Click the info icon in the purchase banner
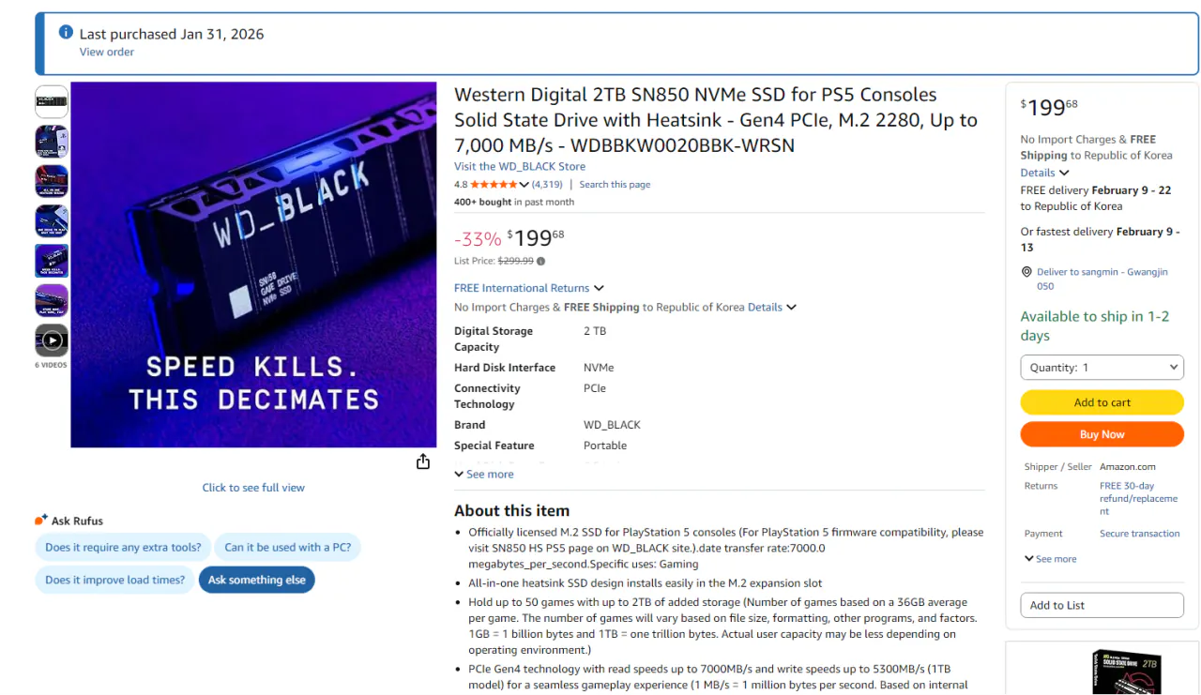1201x695 pixels. point(65,31)
